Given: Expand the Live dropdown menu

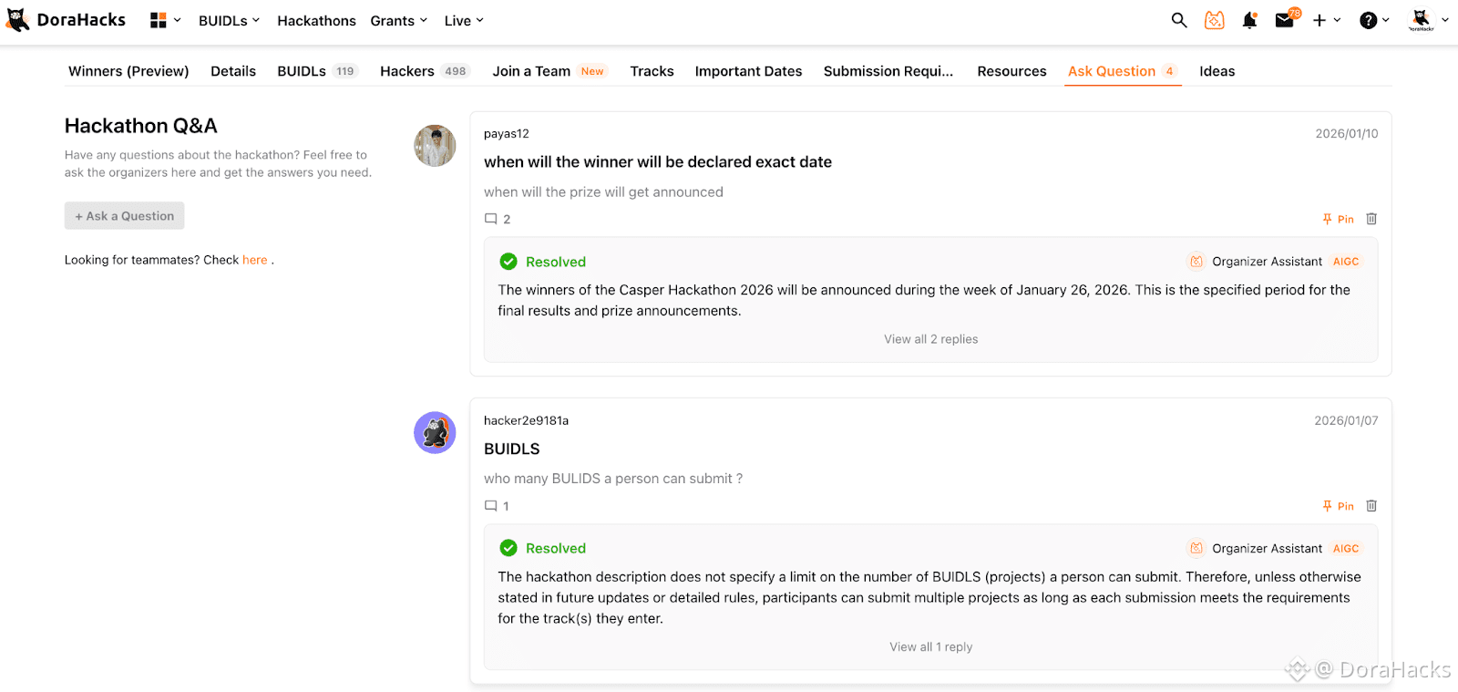Looking at the screenshot, I should pyautogui.click(x=464, y=20).
